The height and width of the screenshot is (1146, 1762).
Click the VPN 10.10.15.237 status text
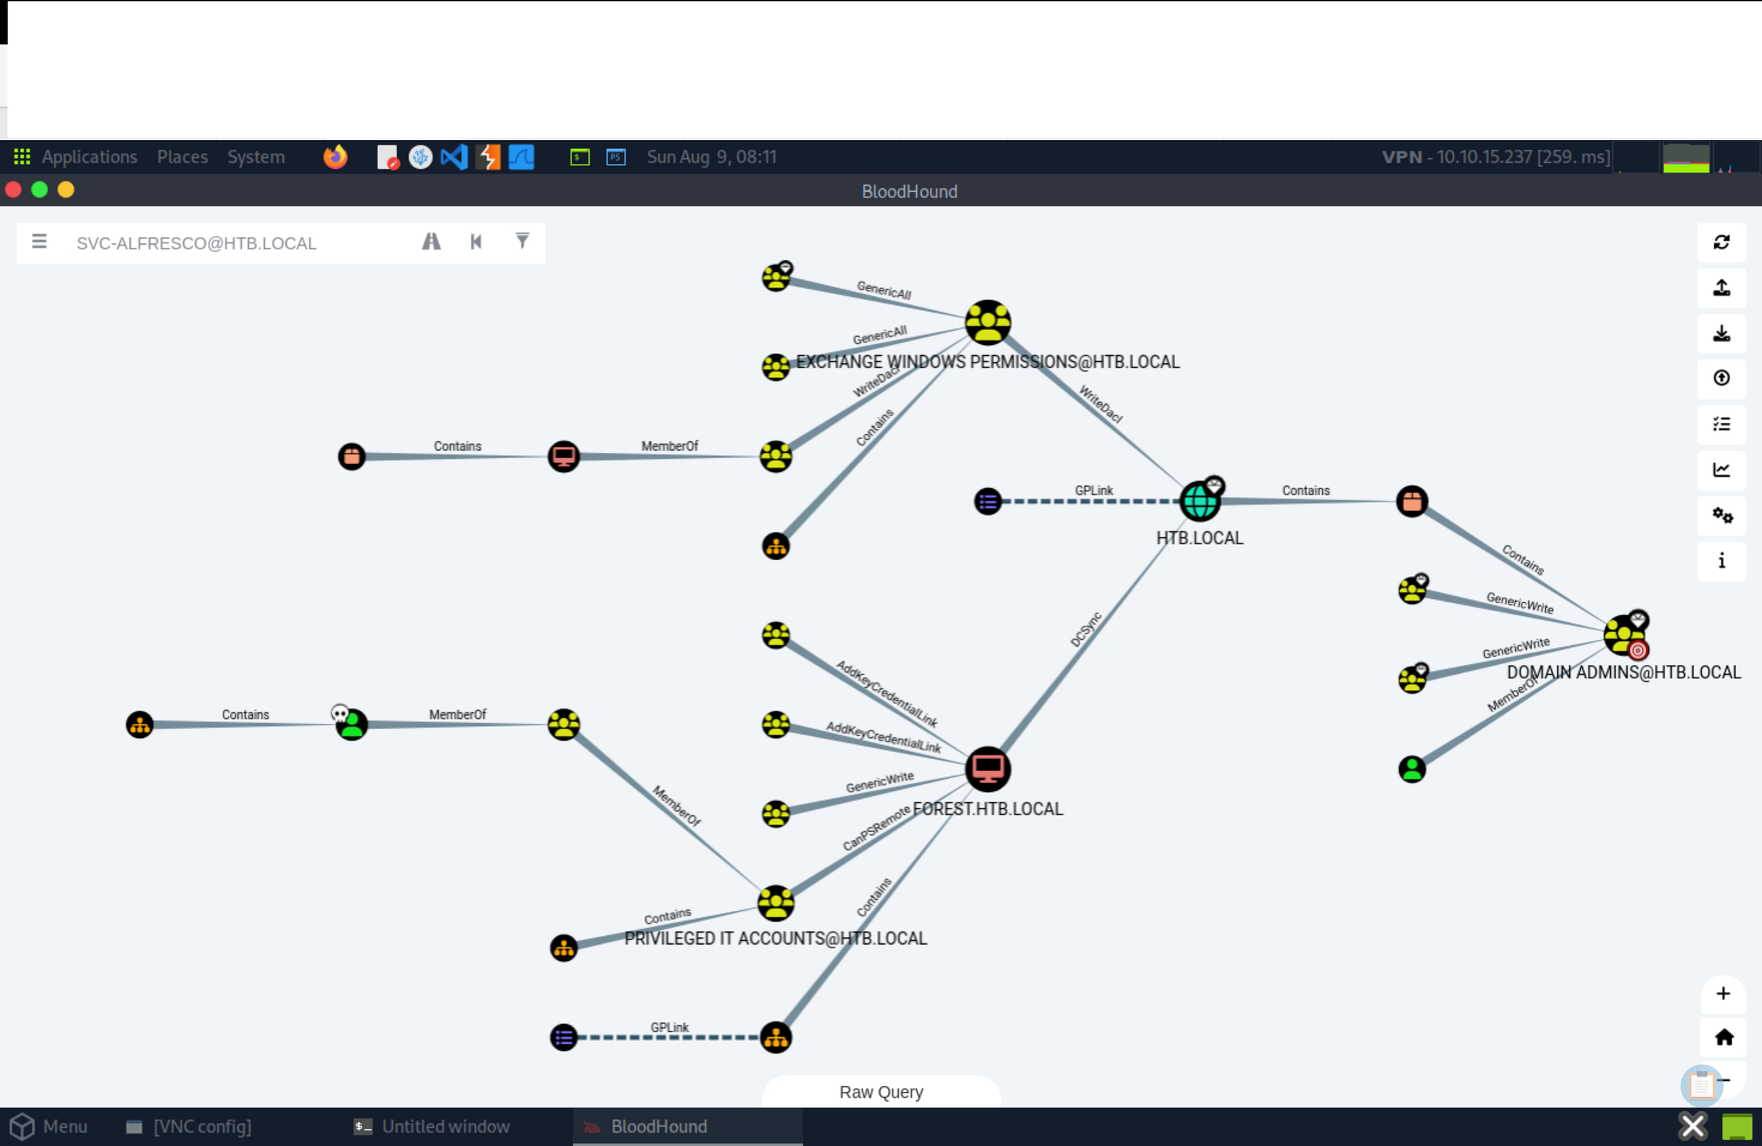(x=1495, y=157)
